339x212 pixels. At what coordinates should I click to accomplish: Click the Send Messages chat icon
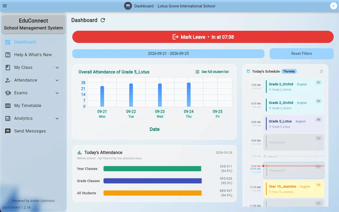pyautogui.click(x=8, y=131)
